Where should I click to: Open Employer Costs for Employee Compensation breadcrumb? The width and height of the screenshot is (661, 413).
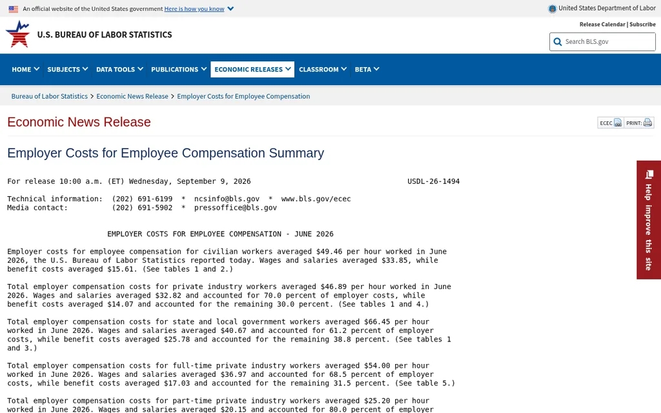point(243,96)
